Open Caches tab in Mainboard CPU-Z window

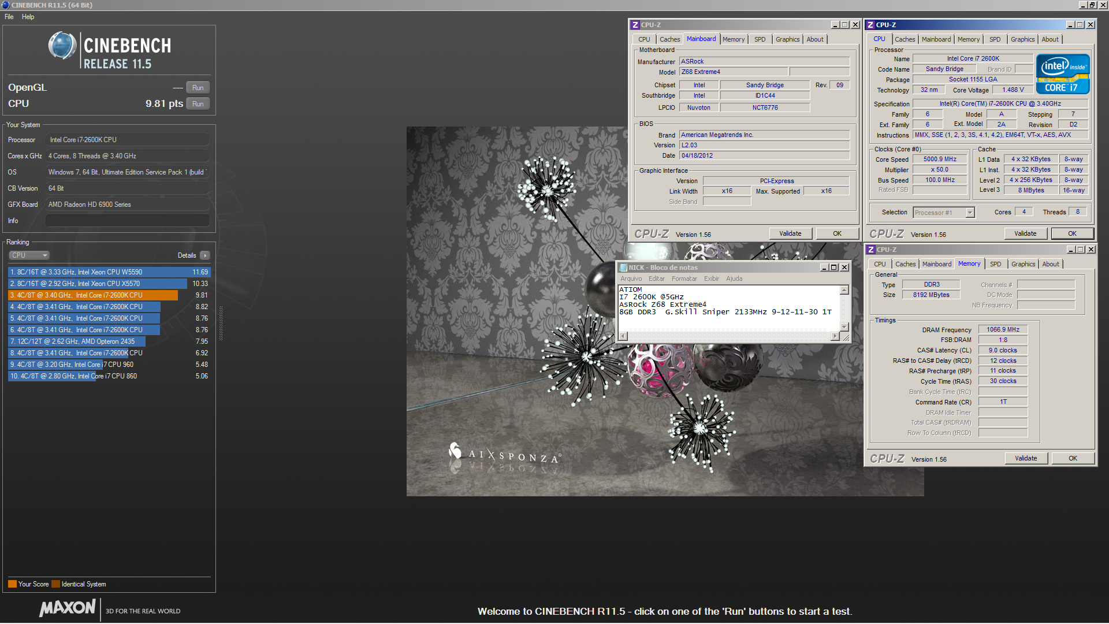669,39
